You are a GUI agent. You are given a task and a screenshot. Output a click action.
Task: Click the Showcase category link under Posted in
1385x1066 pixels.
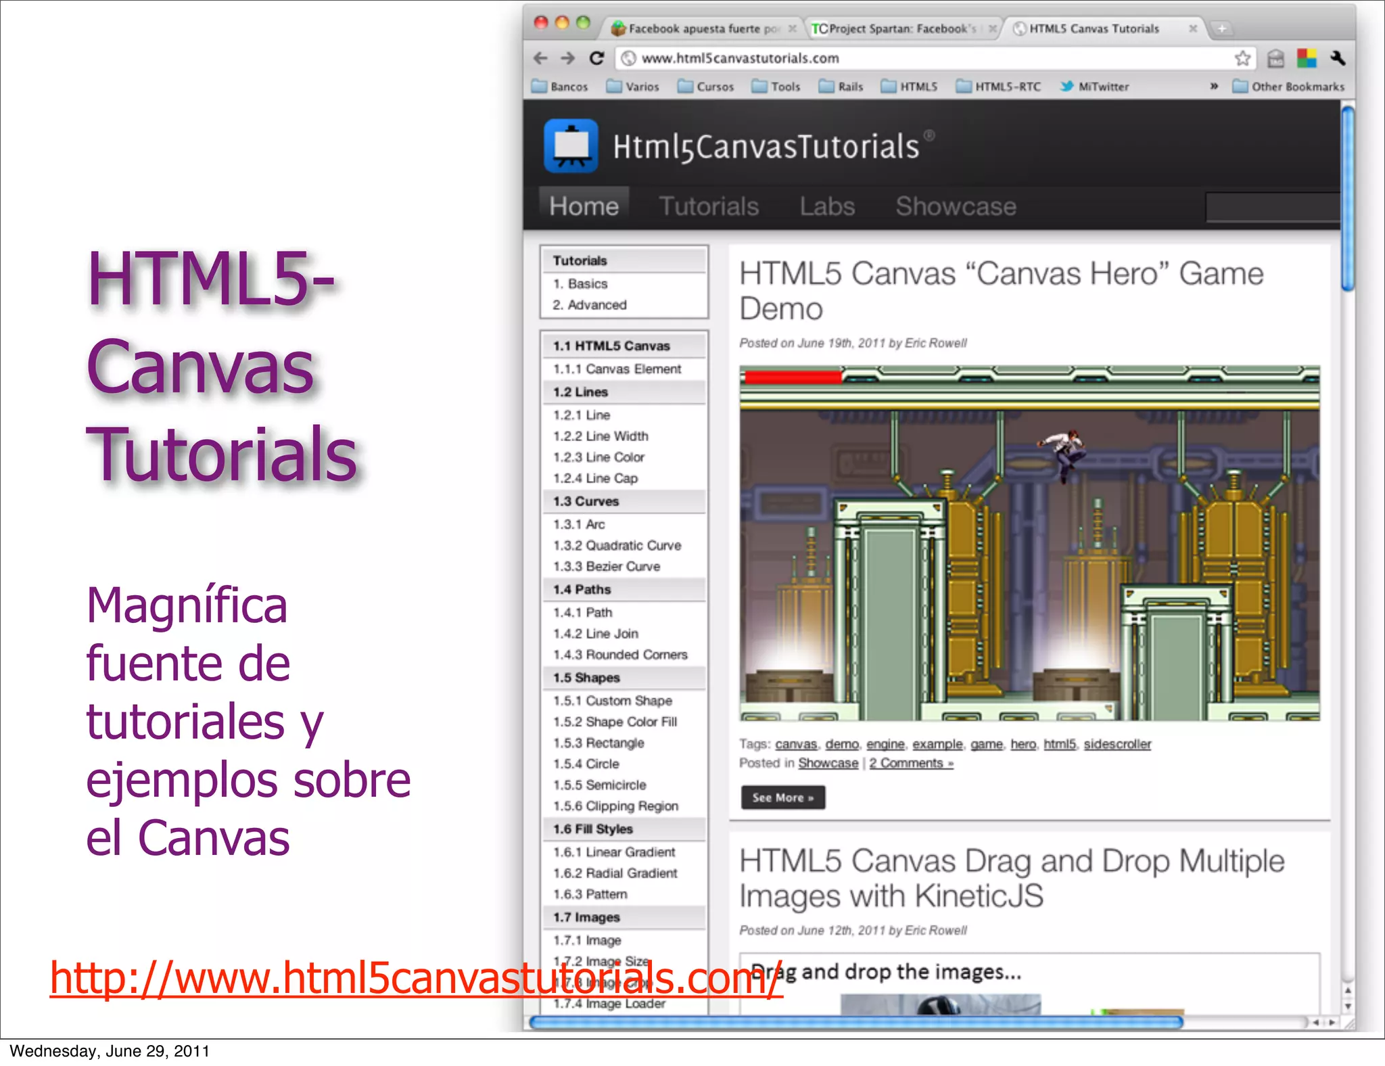[828, 763]
